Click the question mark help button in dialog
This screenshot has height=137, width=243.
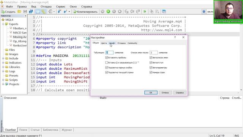[x=175, y=37]
